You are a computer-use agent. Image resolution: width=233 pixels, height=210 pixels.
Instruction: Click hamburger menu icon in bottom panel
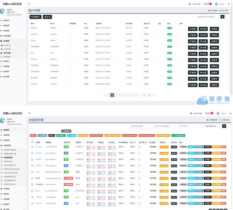coord(29,113)
